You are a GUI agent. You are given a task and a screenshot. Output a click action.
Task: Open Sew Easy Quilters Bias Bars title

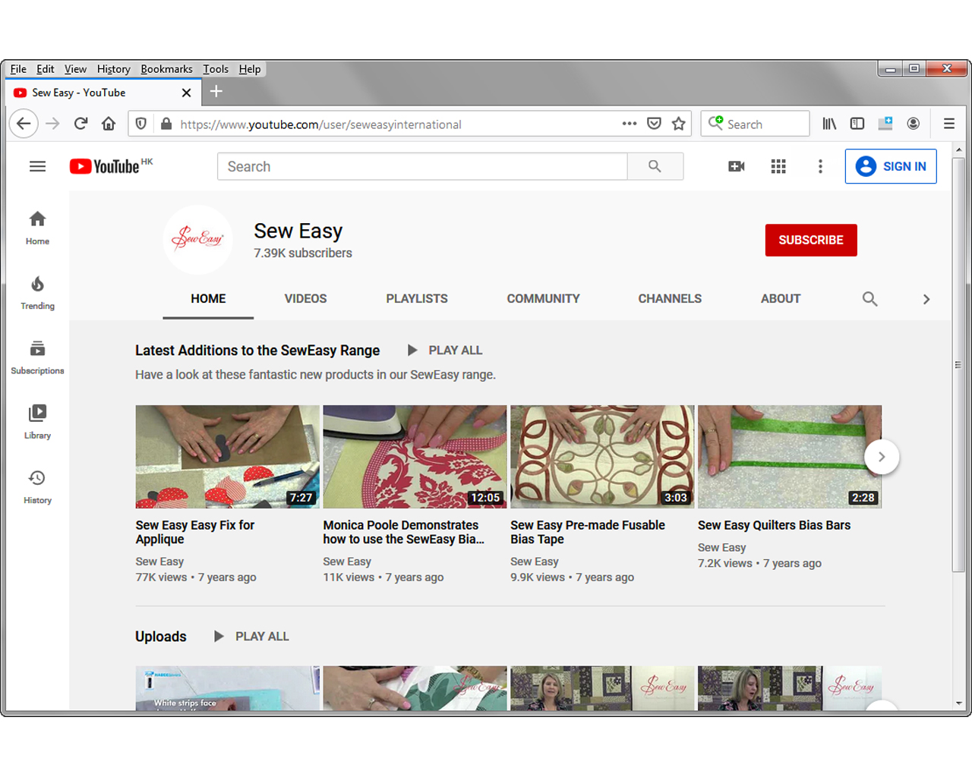(774, 525)
